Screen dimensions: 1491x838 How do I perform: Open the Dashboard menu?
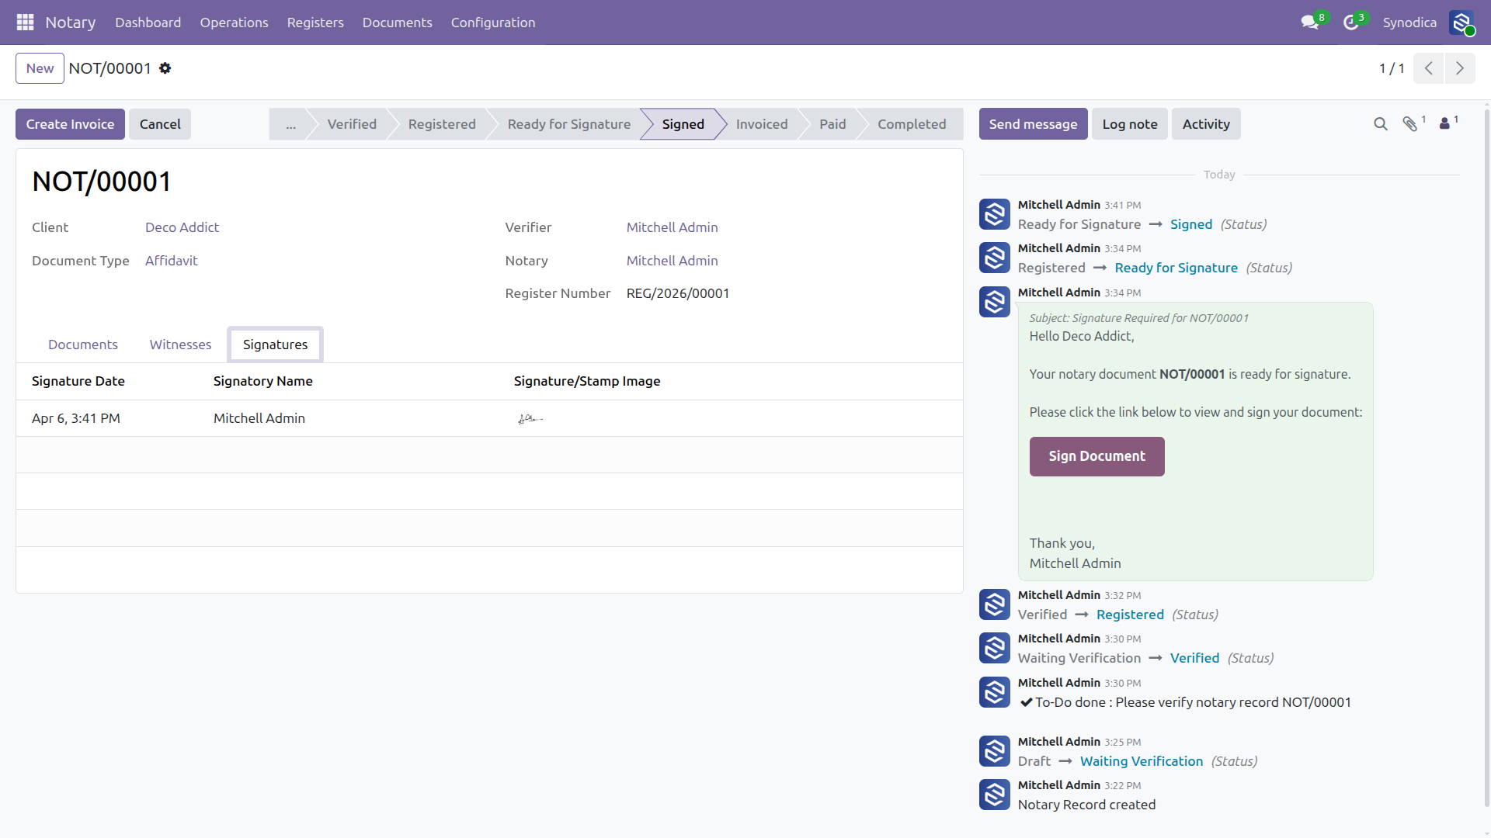click(x=148, y=23)
